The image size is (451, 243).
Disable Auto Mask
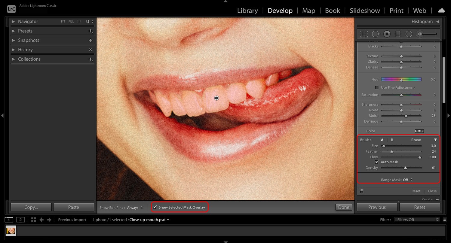point(377,162)
